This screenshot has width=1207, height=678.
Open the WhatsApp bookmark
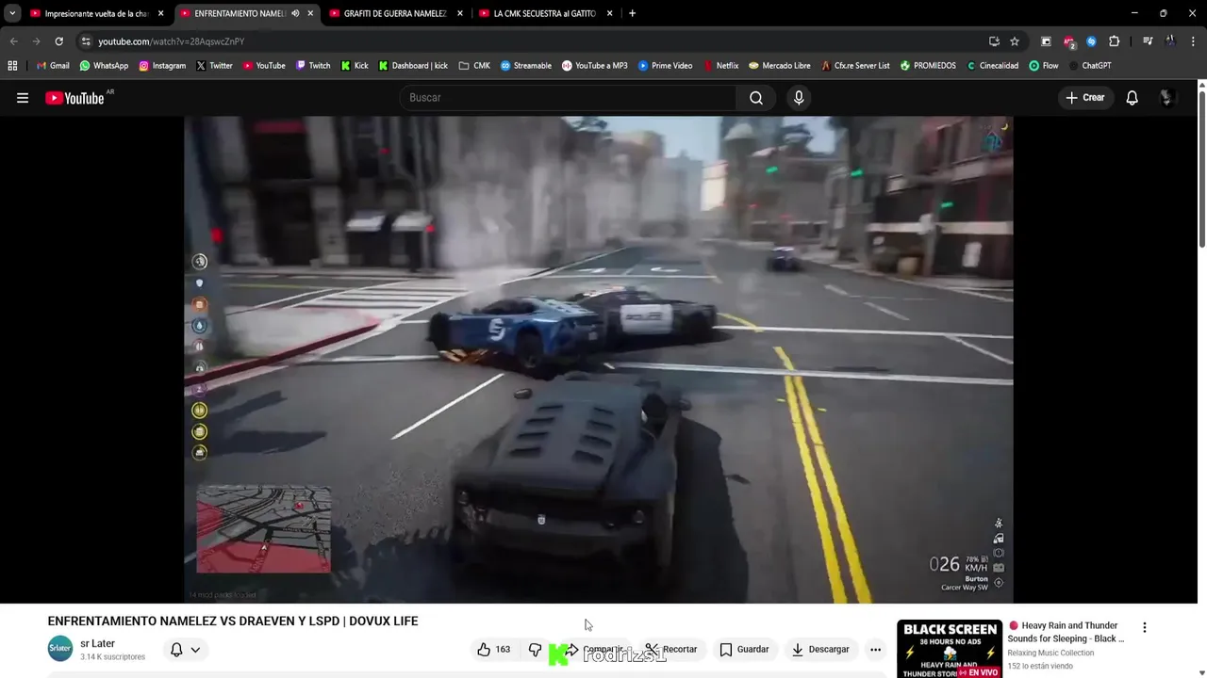104,66
